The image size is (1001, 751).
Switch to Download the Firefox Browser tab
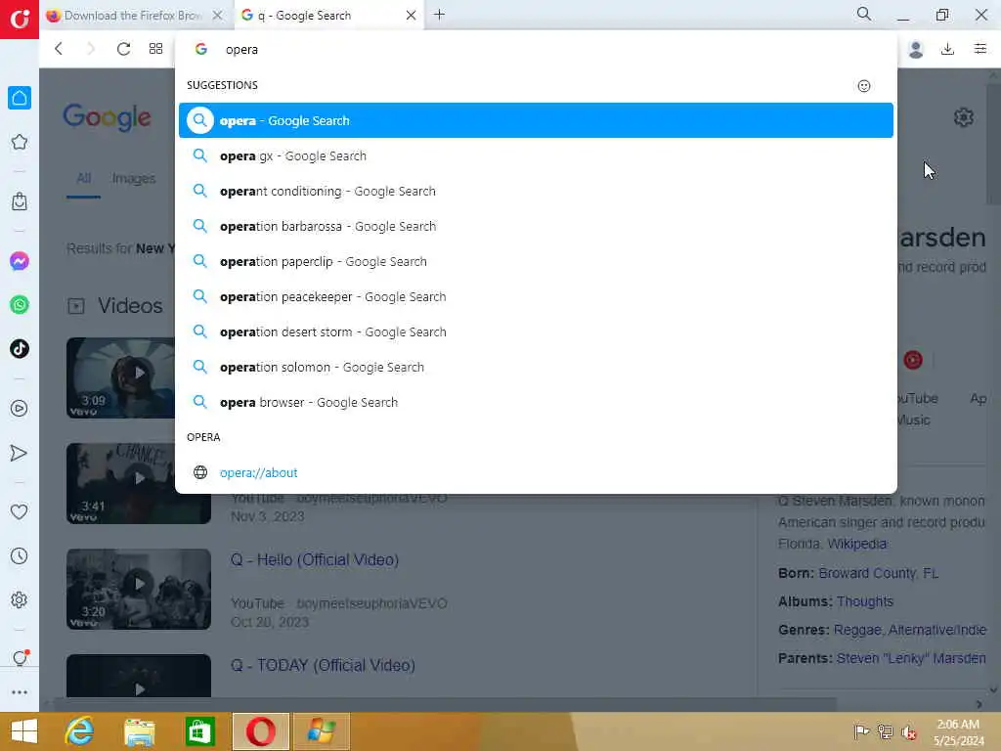[133, 16]
